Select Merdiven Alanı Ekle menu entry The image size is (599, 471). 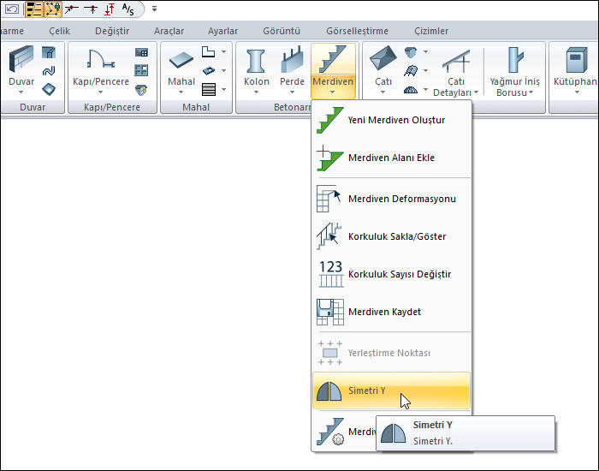pos(391,158)
